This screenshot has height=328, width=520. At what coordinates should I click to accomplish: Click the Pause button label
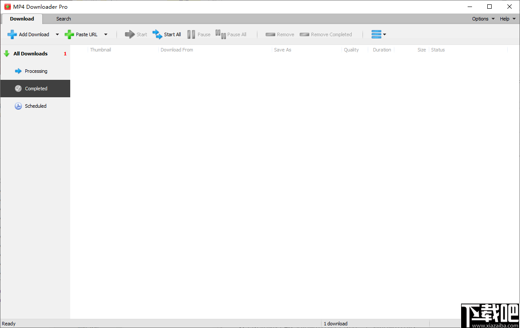click(x=204, y=34)
